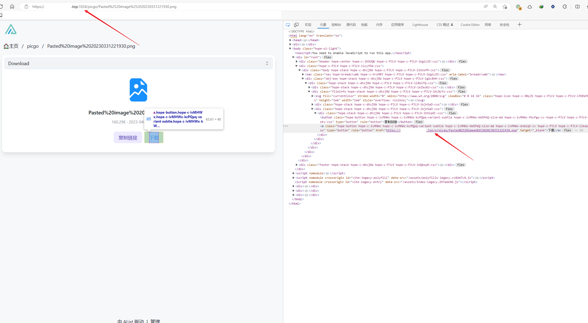Switch to Lighthouse tab
Screen dimensions: 588x323
point(420,25)
